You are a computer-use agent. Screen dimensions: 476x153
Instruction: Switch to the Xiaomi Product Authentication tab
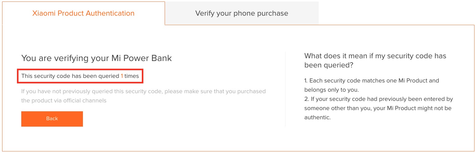(x=83, y=13)
